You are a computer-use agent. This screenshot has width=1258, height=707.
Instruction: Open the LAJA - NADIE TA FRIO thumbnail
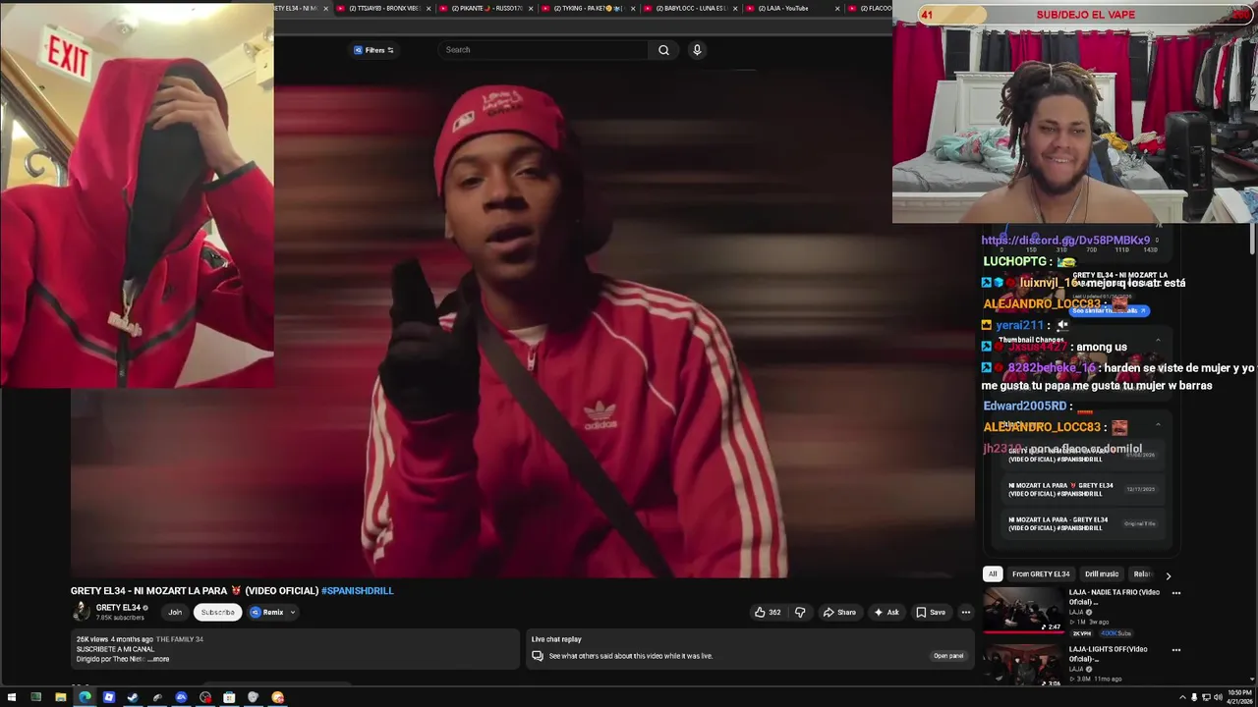click(x=1023, y=610)
